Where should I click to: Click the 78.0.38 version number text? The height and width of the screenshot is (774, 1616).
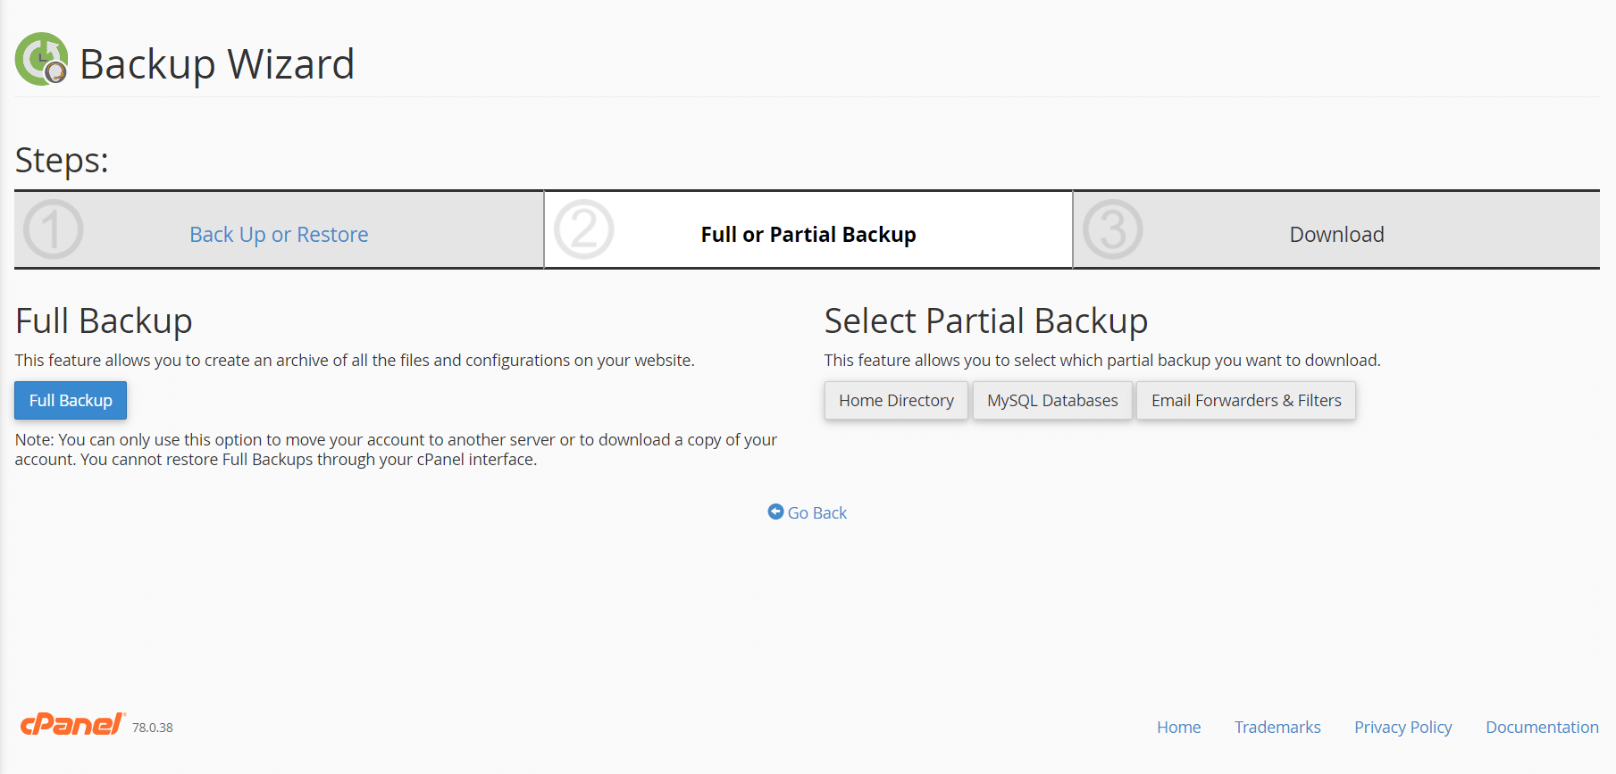[153, 728]
